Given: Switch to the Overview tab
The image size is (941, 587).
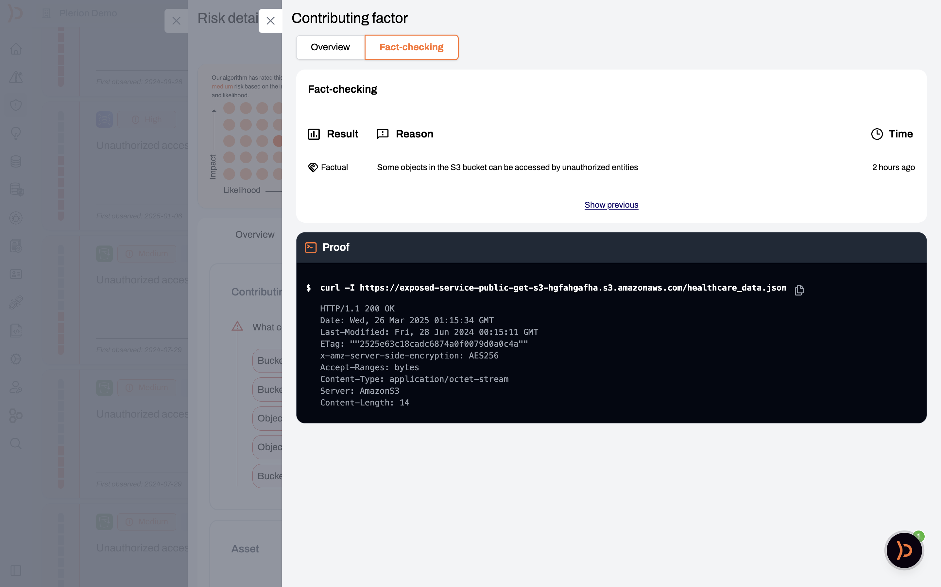Looking at the screenshot, I should tap(330, 47).
